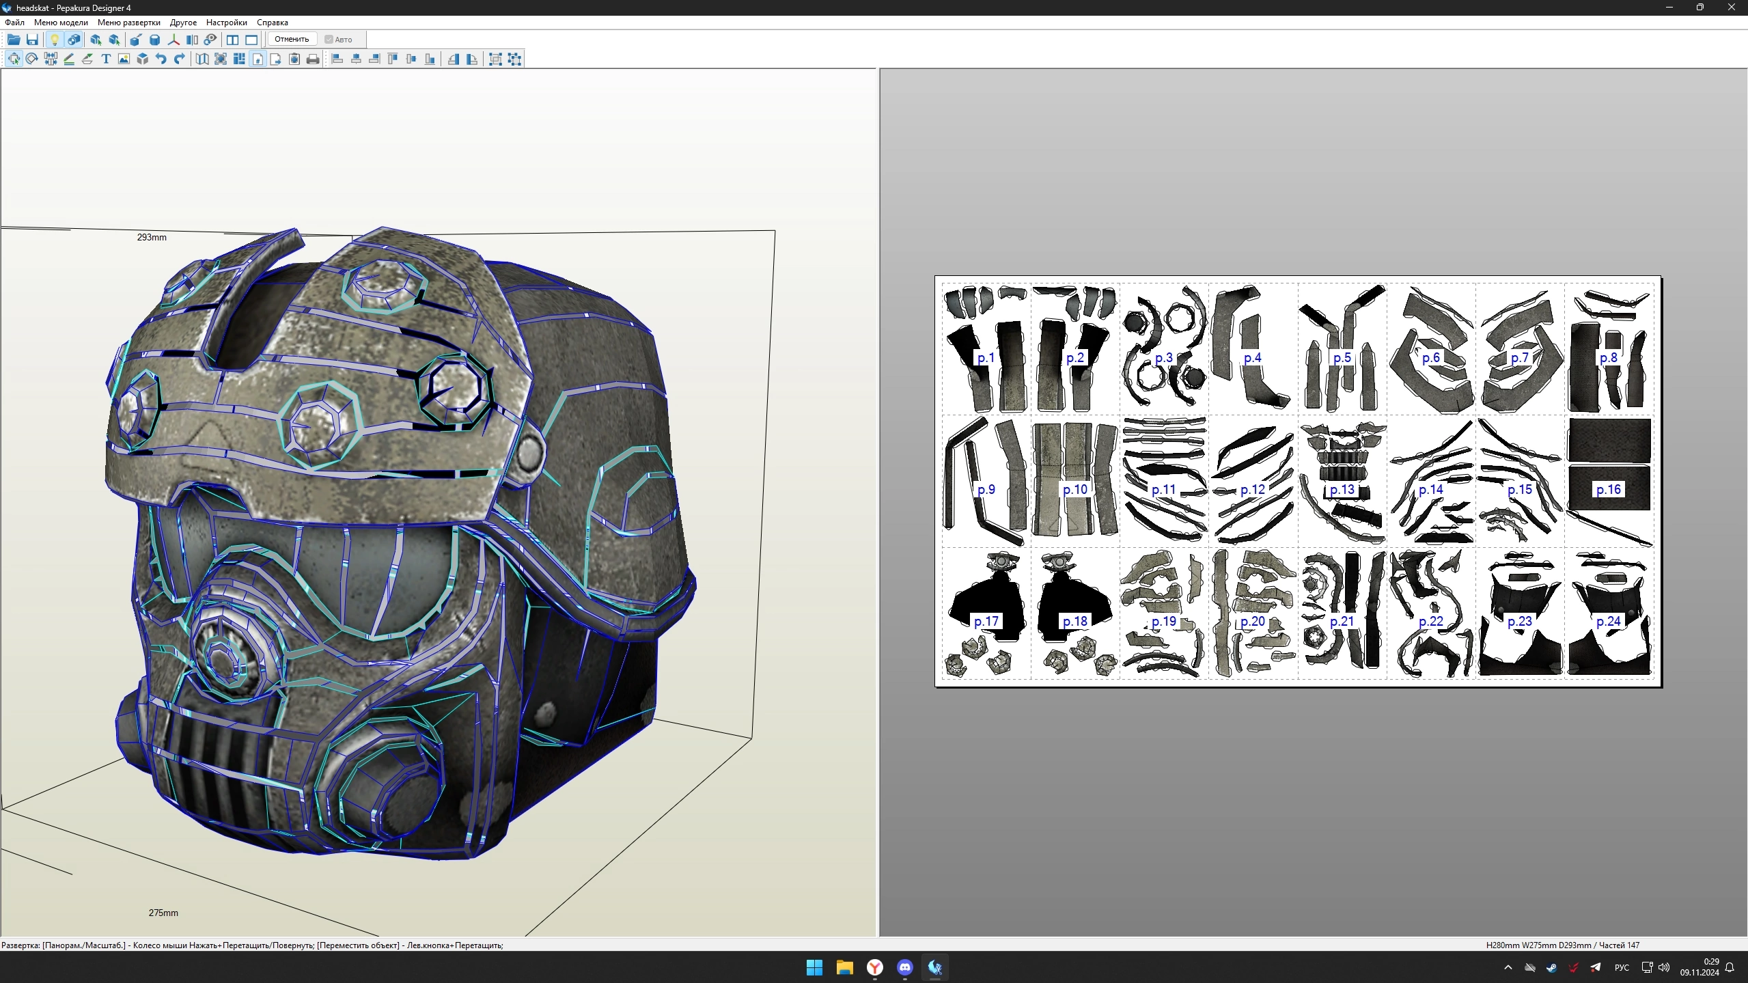
Task: Click the group parts icon
Action: point(496,59)
